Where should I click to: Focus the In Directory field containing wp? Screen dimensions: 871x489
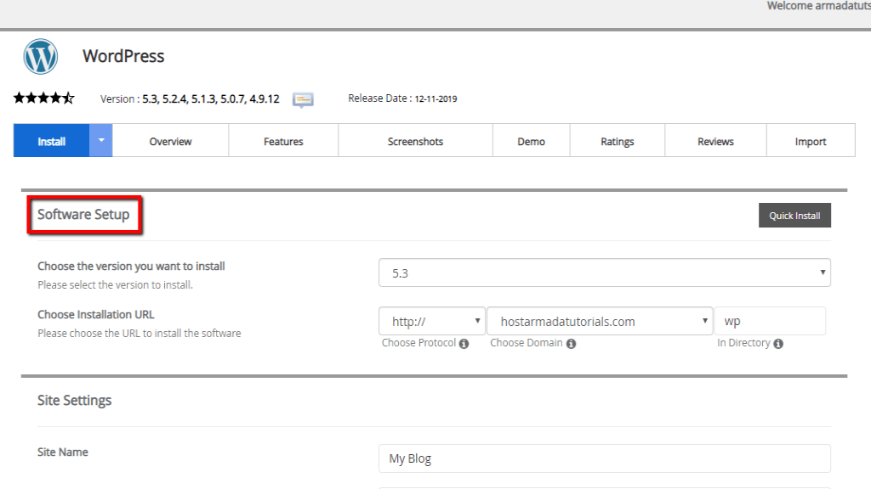point(770,321)
